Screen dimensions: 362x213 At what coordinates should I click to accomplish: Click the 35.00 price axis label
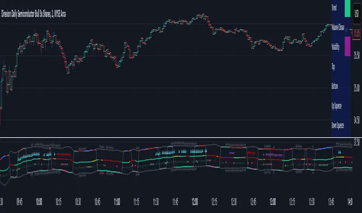357,88
